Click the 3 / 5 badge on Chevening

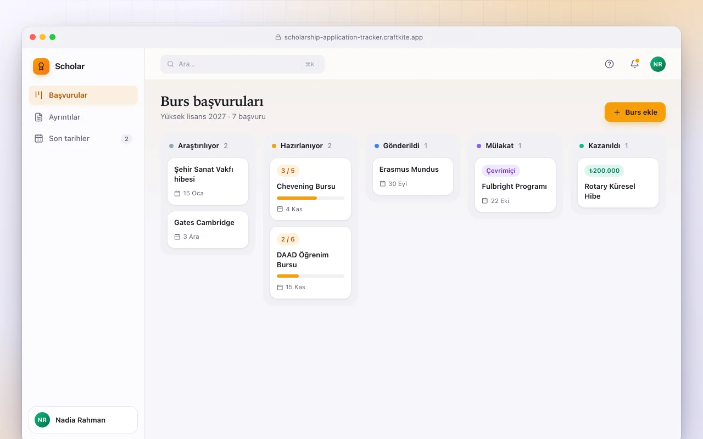pos(288,171)
